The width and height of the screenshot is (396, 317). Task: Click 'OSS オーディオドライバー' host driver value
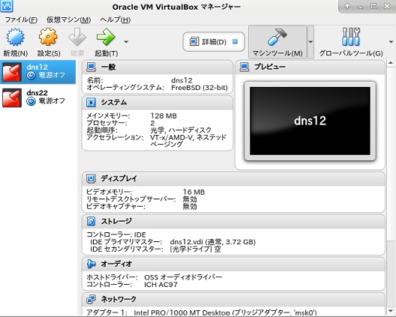(x=183, y=277)
